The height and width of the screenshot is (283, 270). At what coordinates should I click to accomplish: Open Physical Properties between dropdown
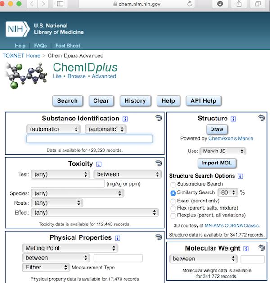click(x=56, y=258)
